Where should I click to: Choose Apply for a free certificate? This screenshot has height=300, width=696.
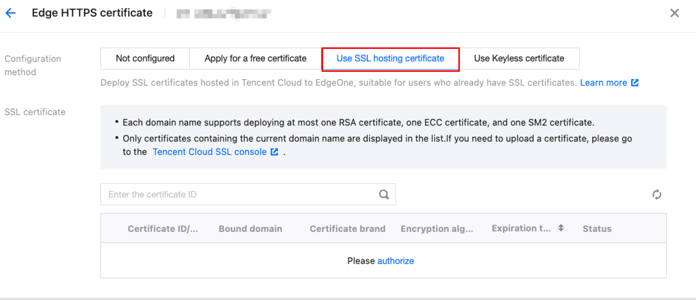[x=255, y=59]
